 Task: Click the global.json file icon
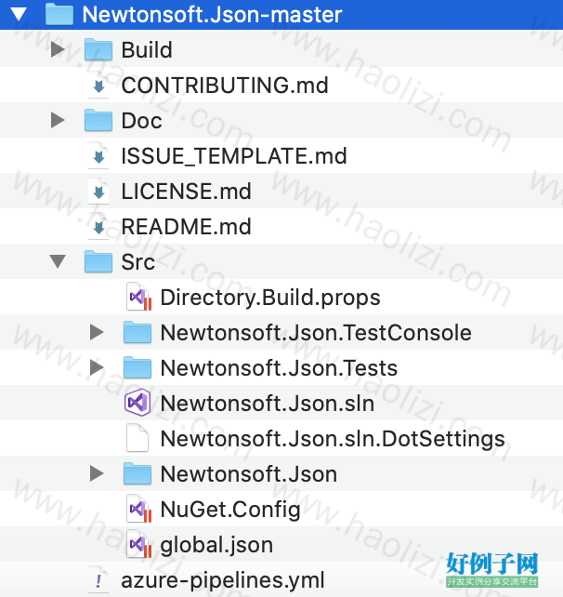coord(138,544)
